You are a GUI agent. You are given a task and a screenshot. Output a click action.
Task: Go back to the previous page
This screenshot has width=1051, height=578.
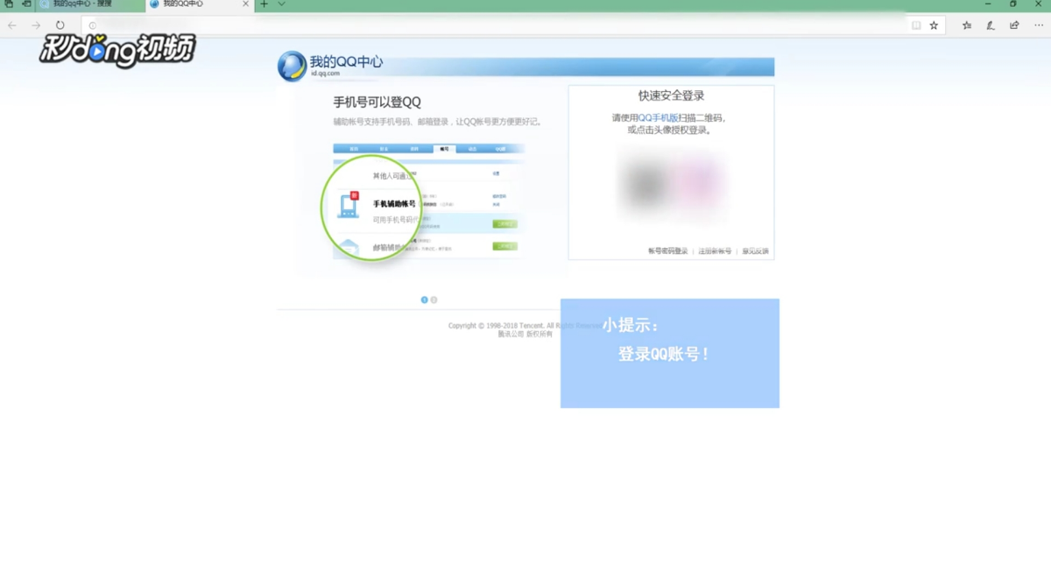[12, 25]
